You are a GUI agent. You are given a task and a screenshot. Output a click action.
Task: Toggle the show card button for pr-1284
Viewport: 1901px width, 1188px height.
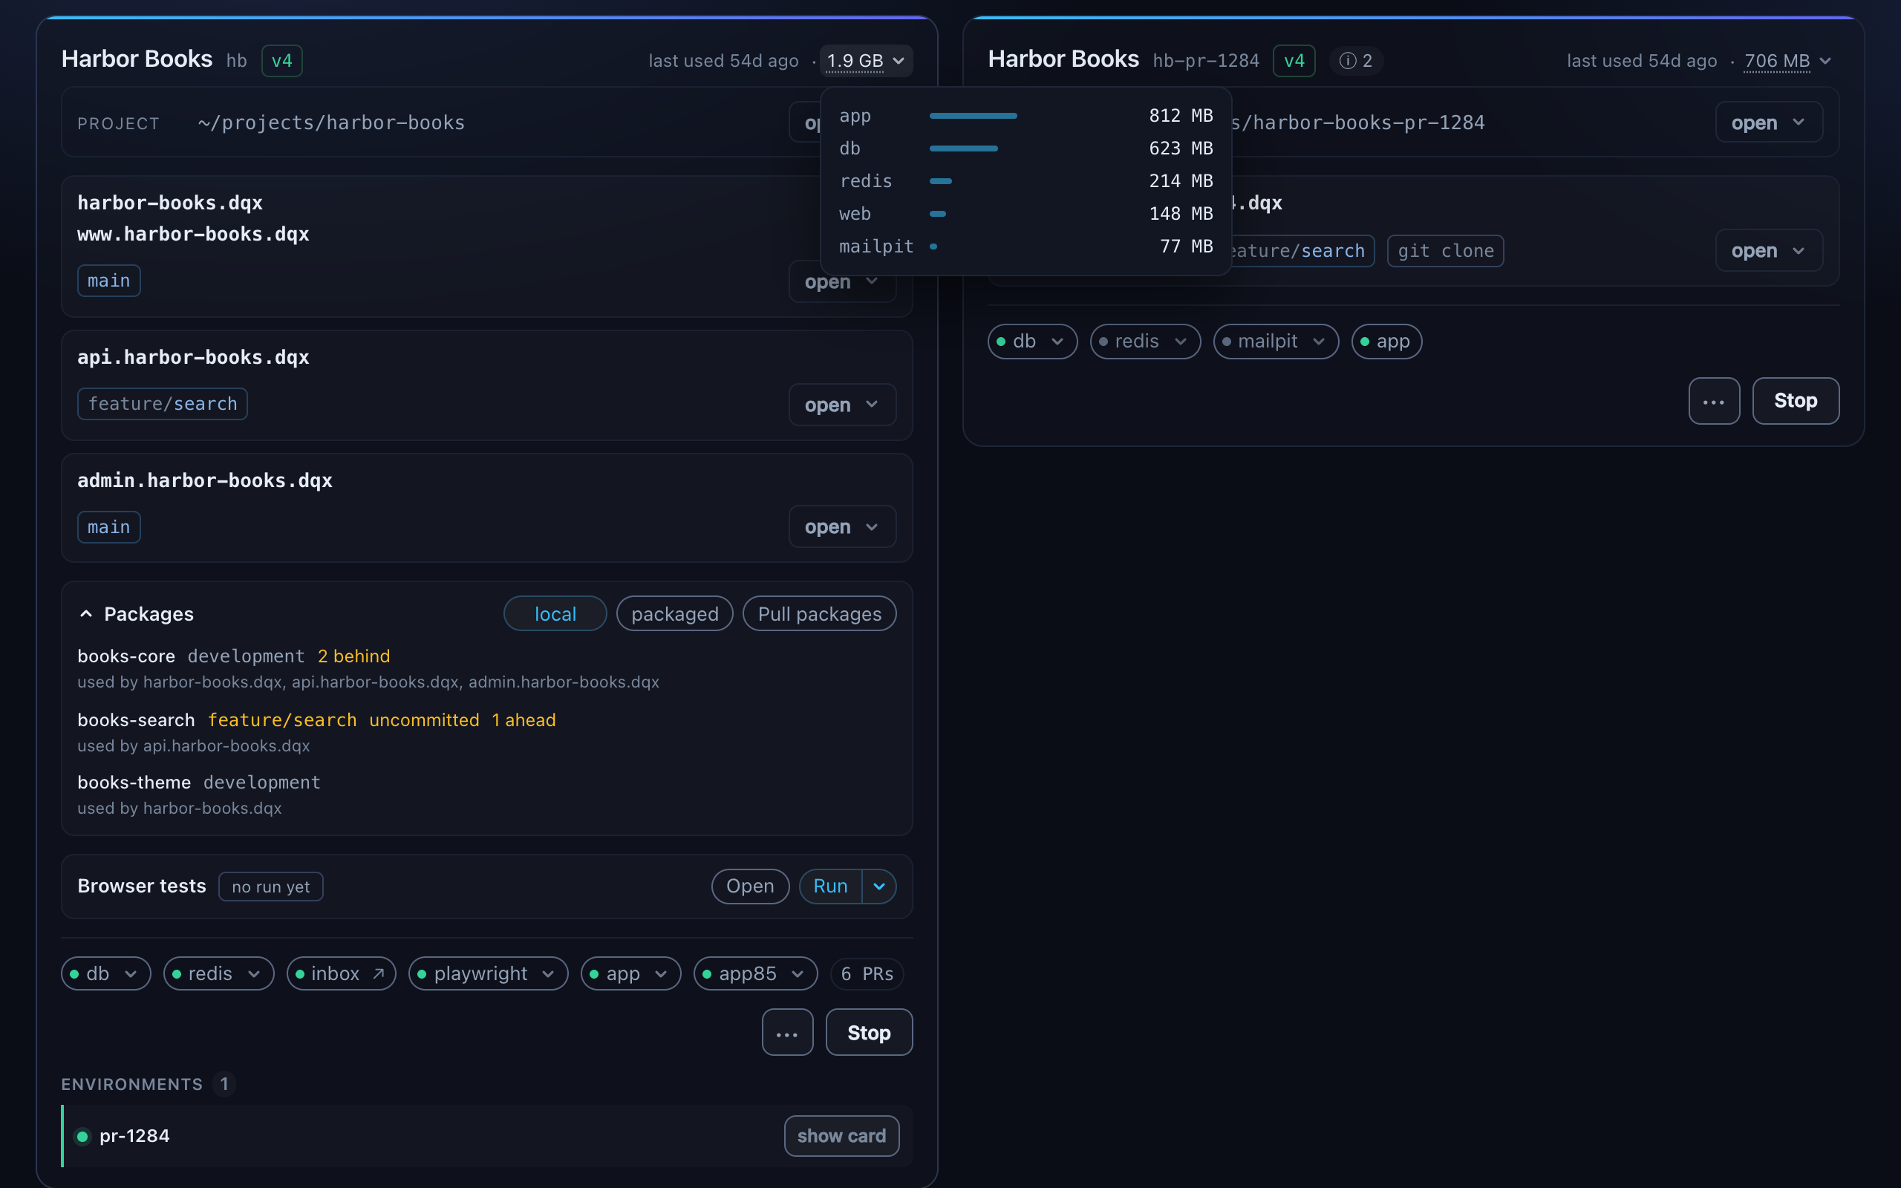(841, 1136)
